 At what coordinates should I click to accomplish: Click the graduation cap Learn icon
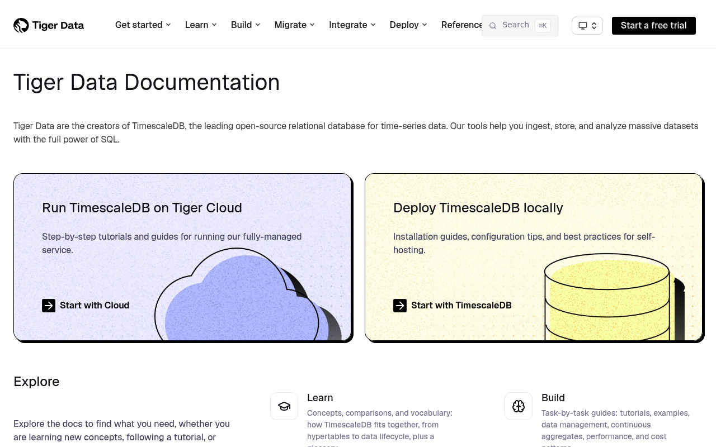pyautogui.click(x=284, y=406)
